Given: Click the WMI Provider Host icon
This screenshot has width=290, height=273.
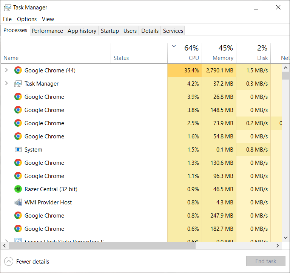Looking at the screenshot, I should [x=18, y=202].
